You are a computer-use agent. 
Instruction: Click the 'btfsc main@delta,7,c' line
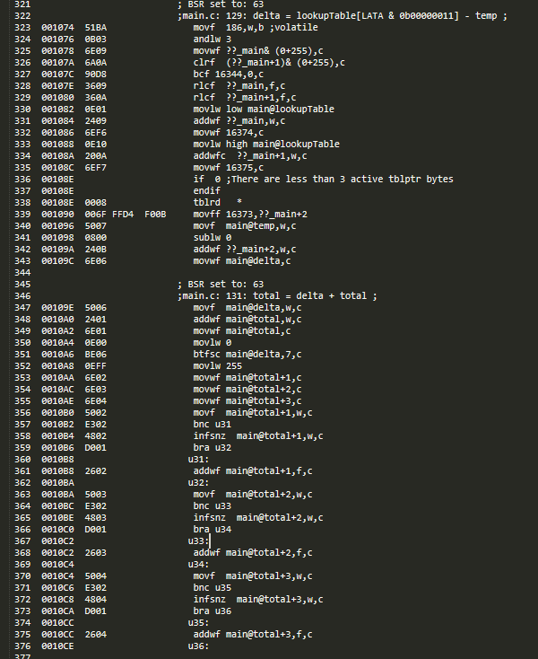pos(247,355)
